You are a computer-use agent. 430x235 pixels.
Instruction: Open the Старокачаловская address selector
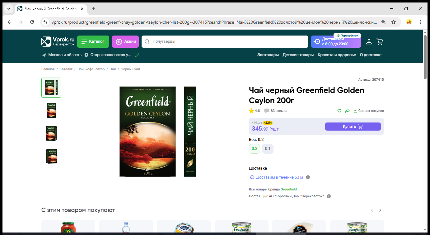[111, 55]
